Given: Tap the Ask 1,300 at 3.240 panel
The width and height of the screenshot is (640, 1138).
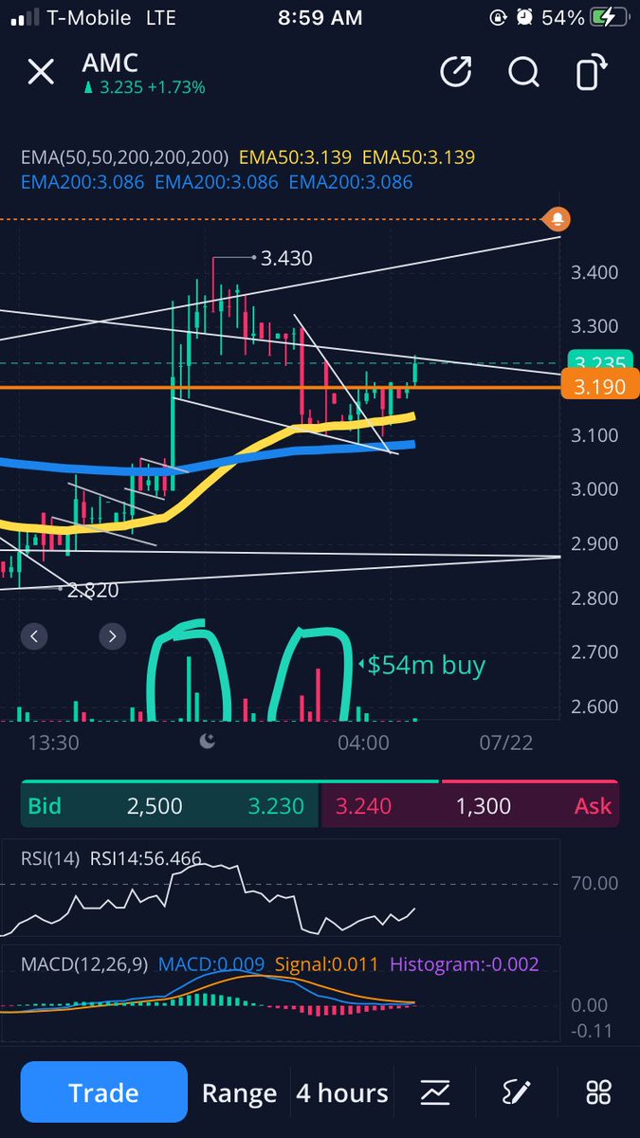Looking at the screenshot, I should [x=470, y=806].
